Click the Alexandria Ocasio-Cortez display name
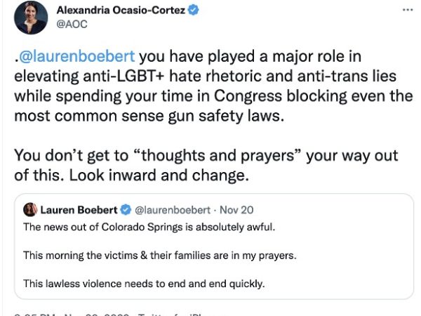 click(x=121, y=11)
